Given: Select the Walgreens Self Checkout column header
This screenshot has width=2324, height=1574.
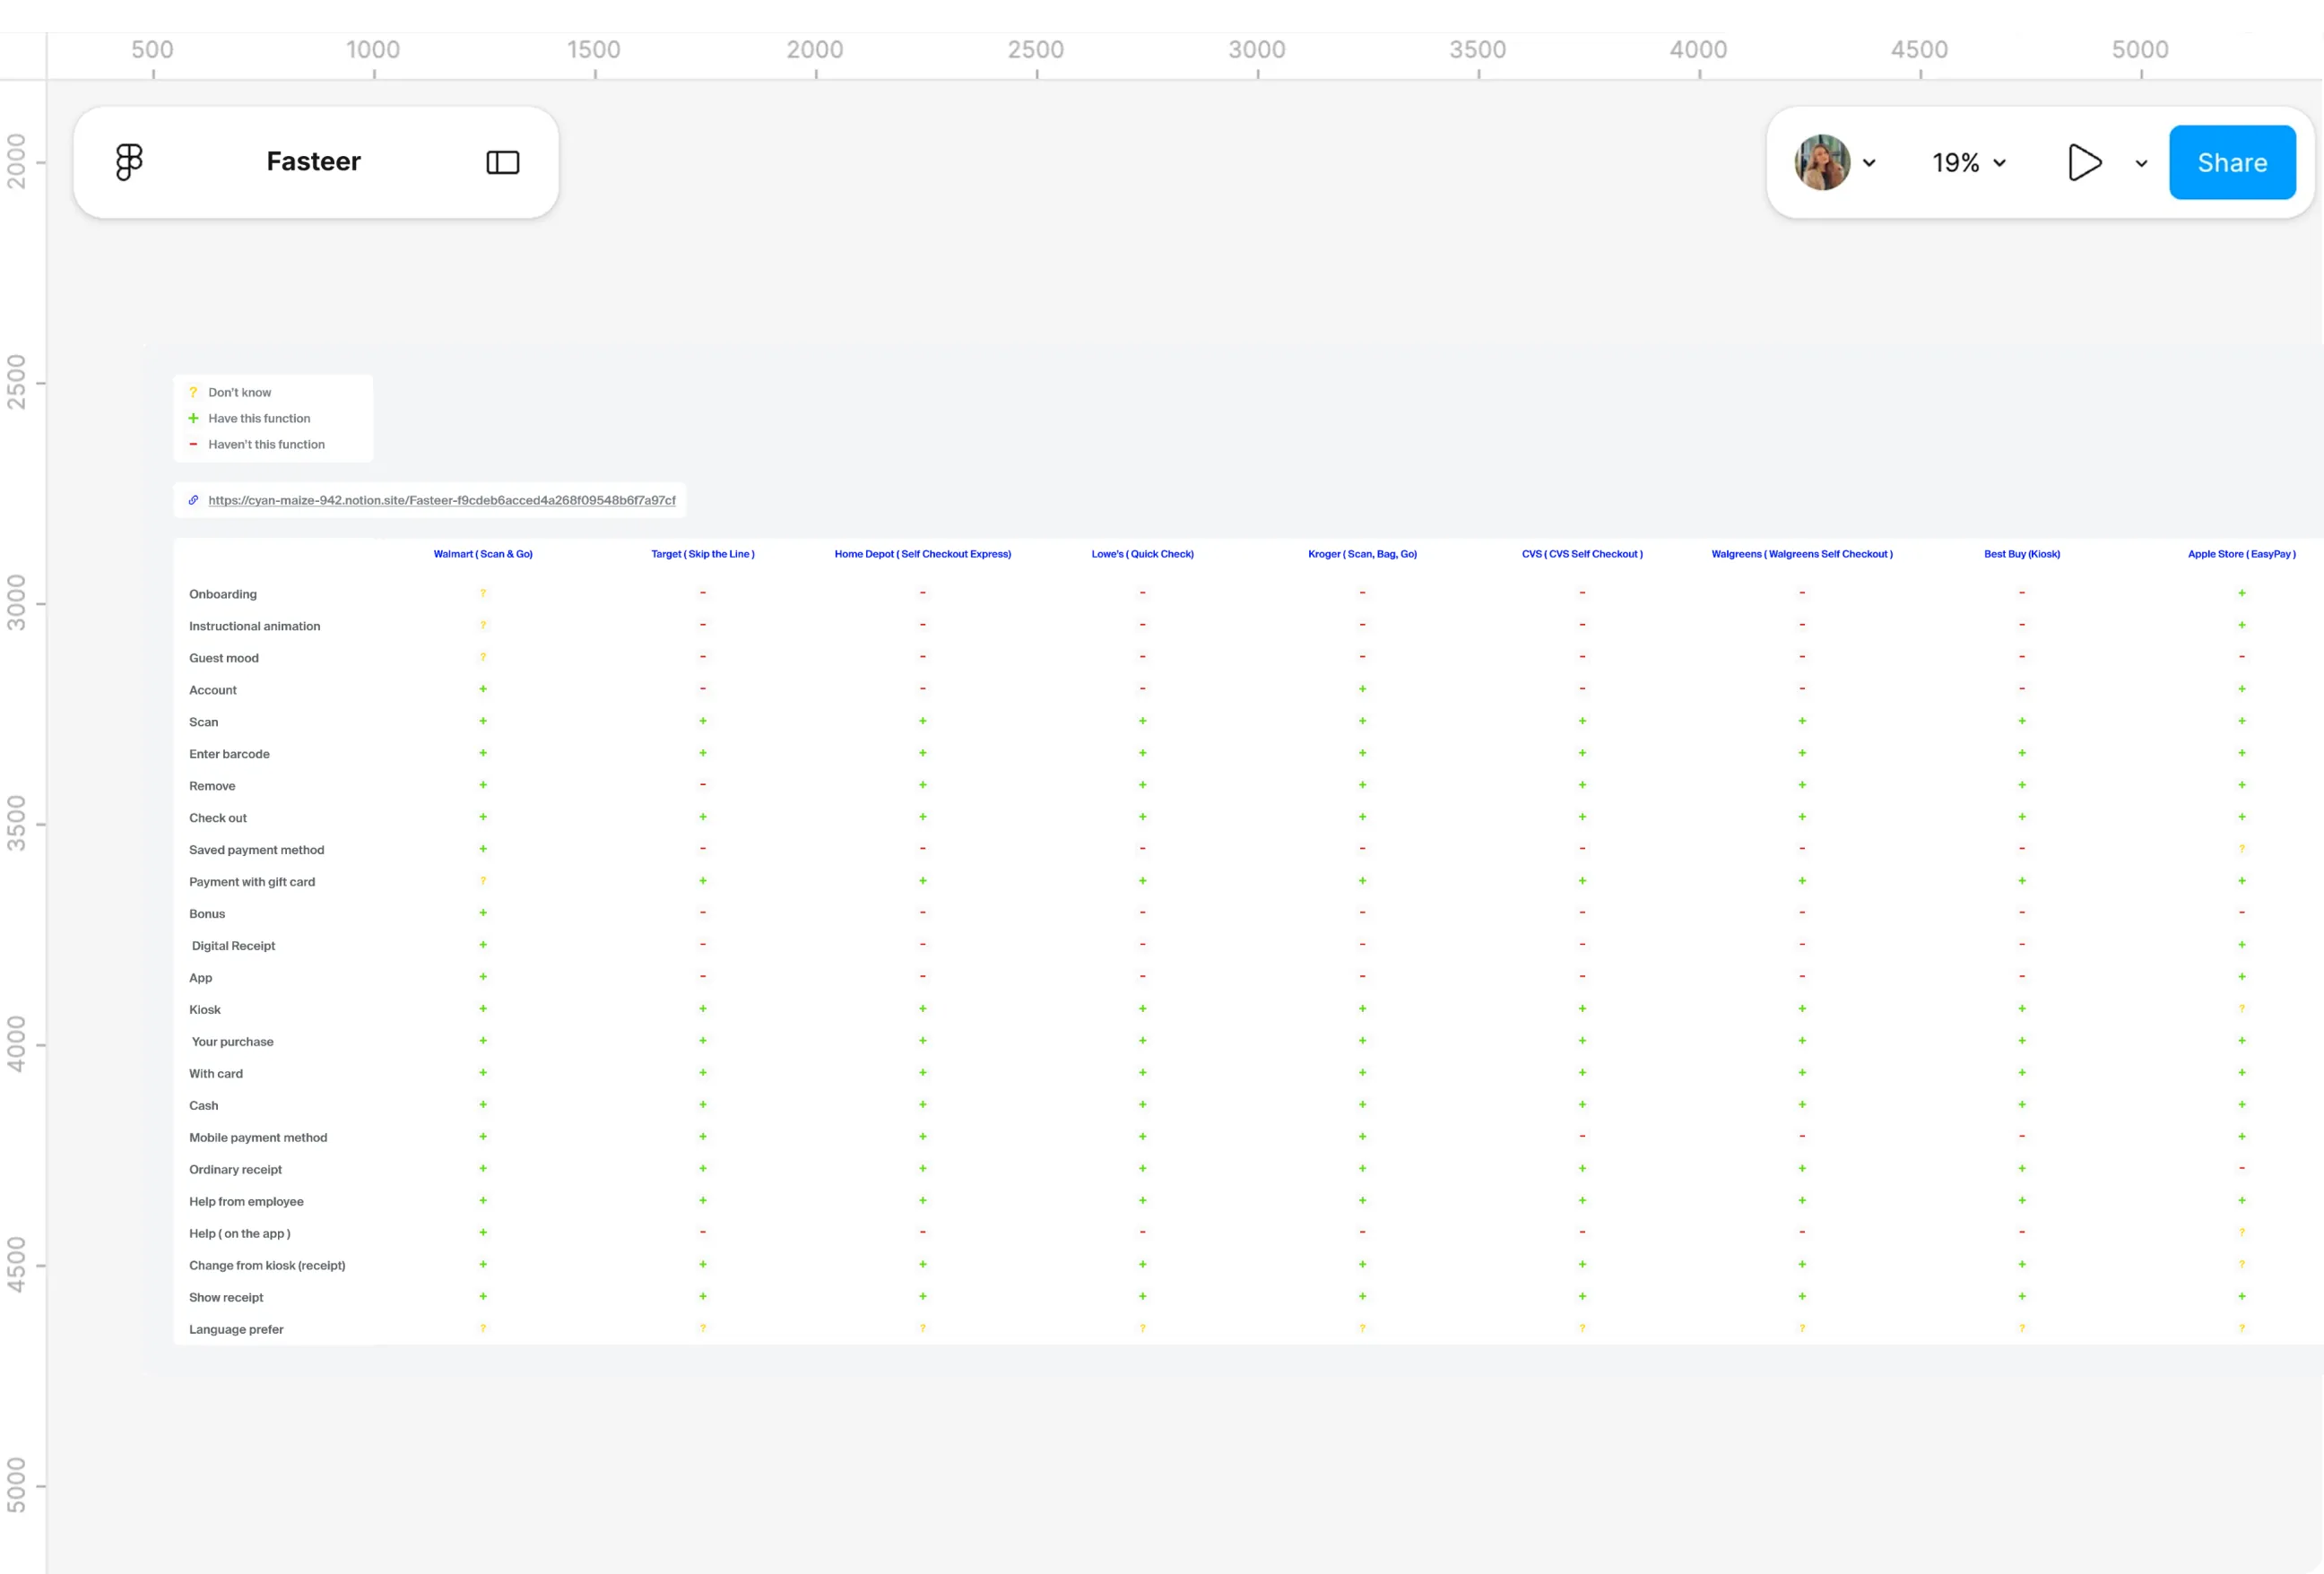Looking at the screenshot, I should coord(1802,554).
